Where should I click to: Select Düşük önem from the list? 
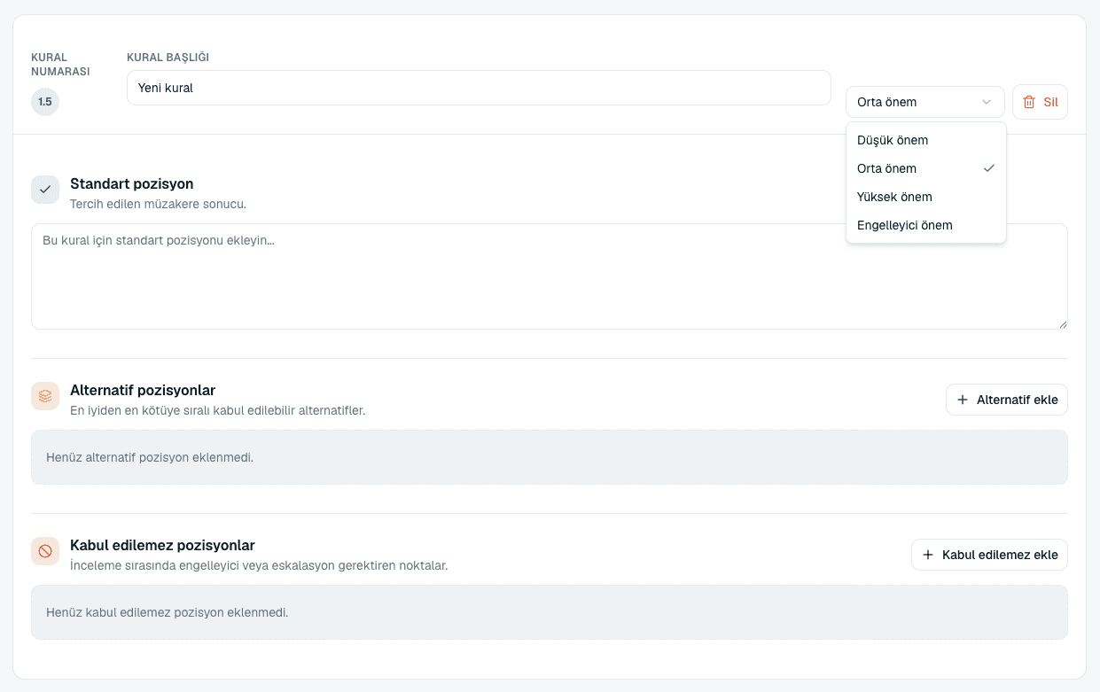pyautogui.click(x=926, y=140)
